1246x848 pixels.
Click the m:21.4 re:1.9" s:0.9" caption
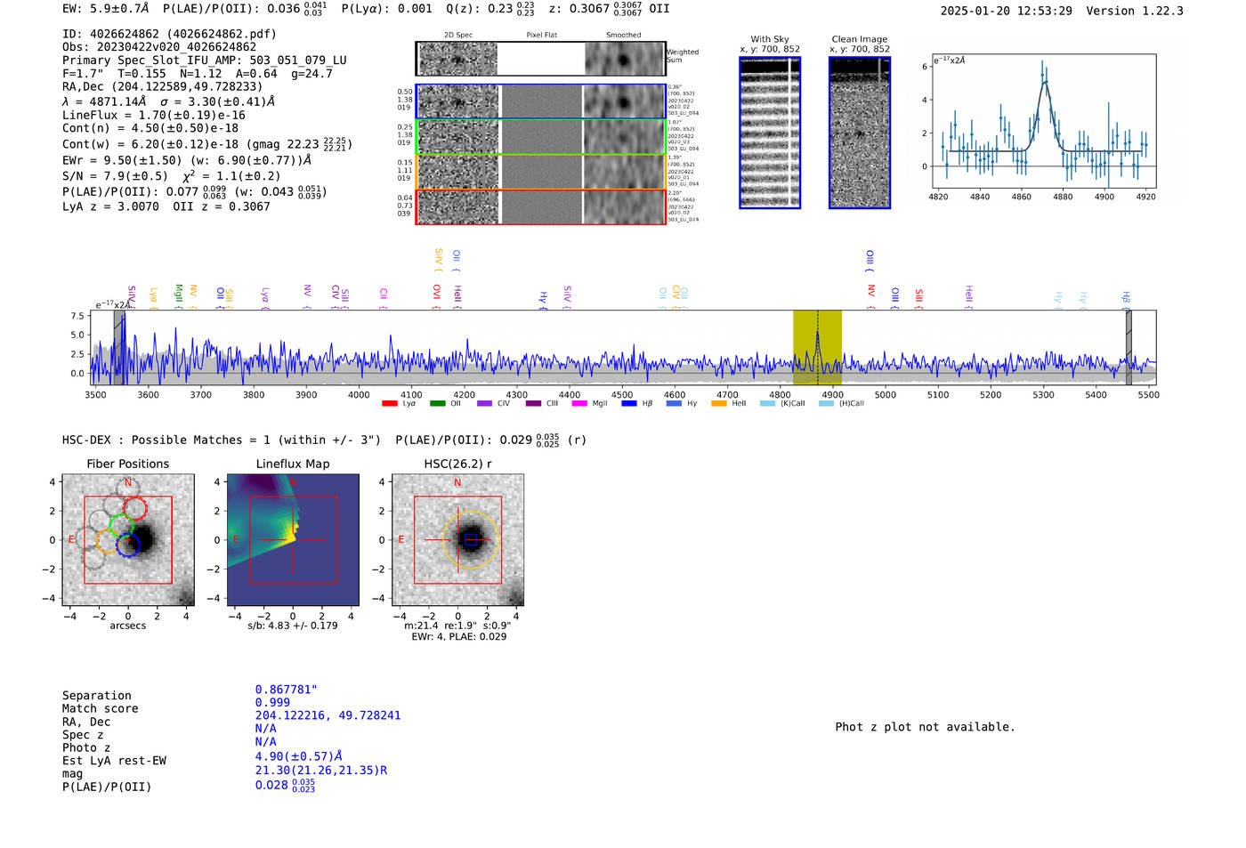coord(458,626)
